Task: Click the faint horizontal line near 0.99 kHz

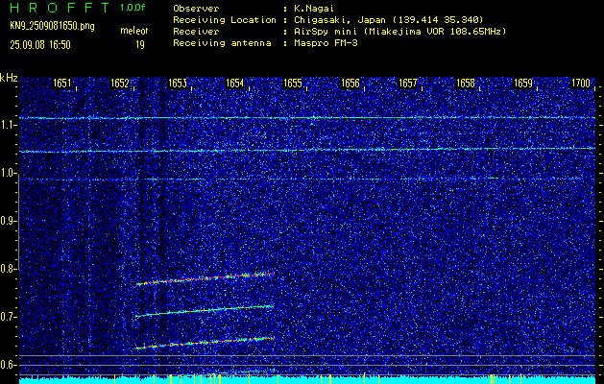Action: 307,179
